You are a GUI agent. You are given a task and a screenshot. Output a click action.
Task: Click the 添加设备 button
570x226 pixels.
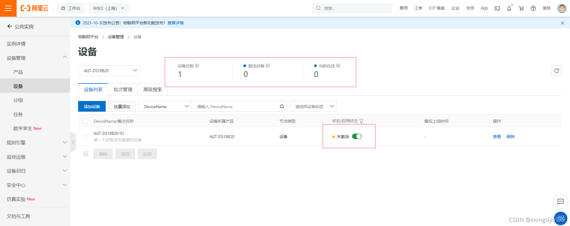(x=92, y=107)
